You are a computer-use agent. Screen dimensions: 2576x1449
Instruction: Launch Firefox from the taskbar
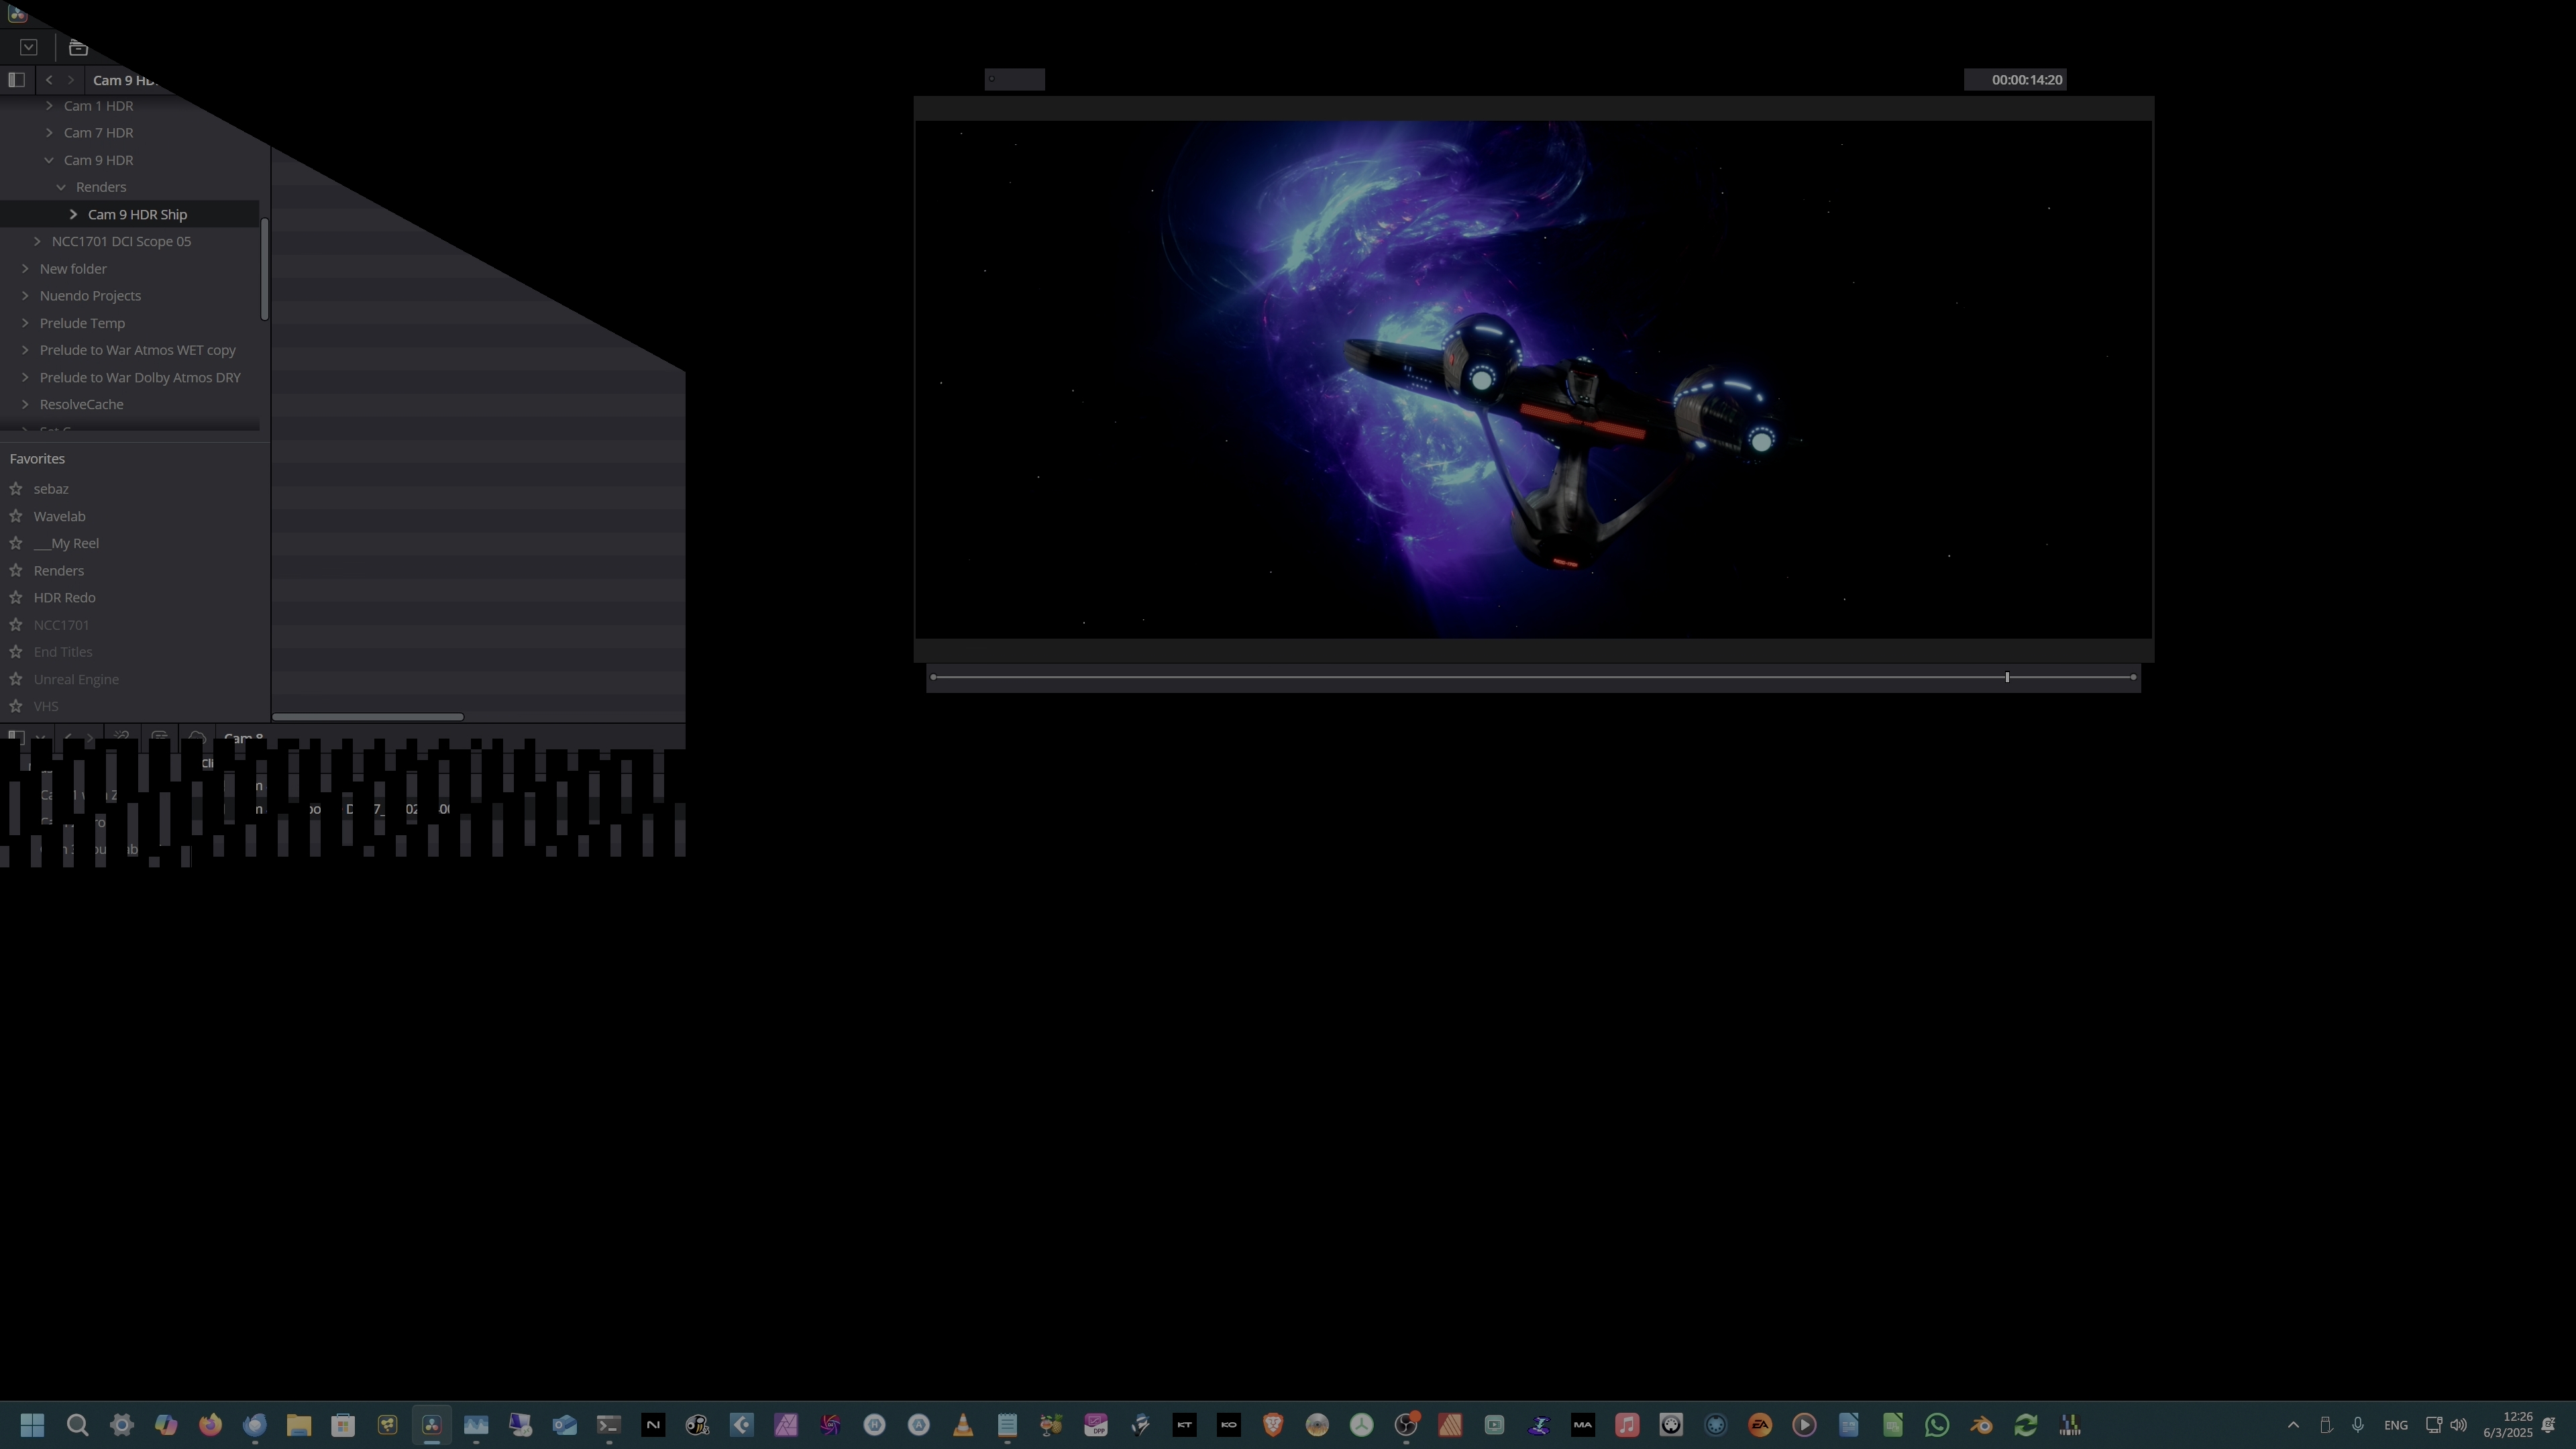point(210,1425)
